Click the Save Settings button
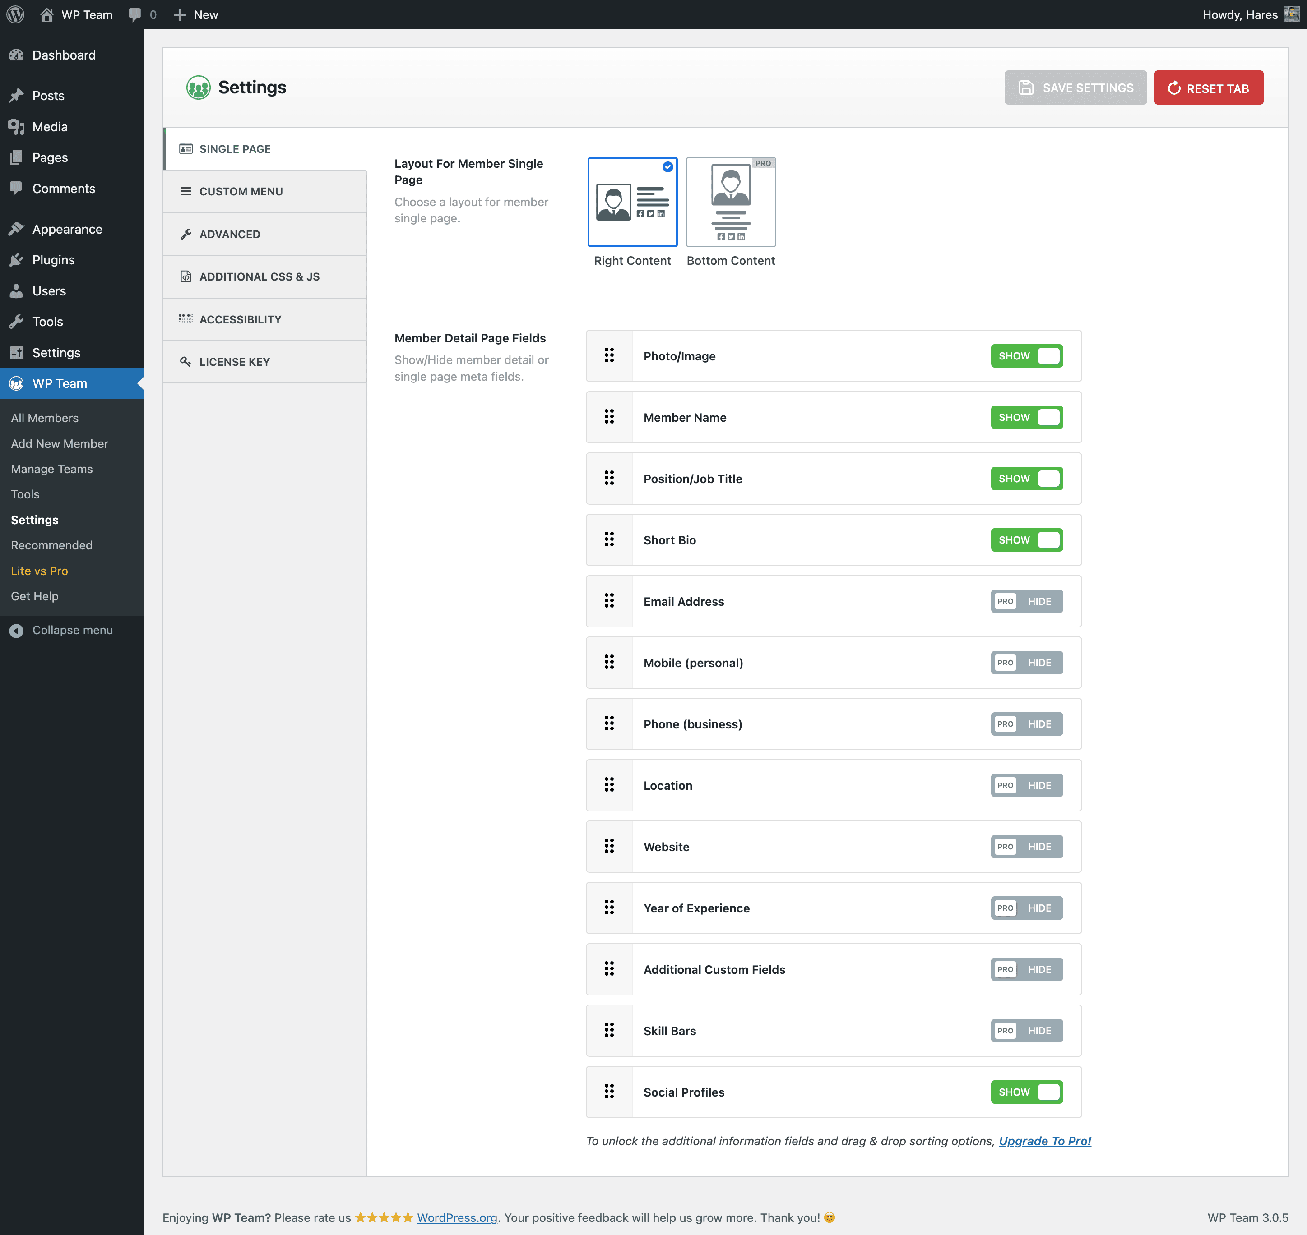The width and height of the screenshot is (1307, 1235). (1075, 87)
